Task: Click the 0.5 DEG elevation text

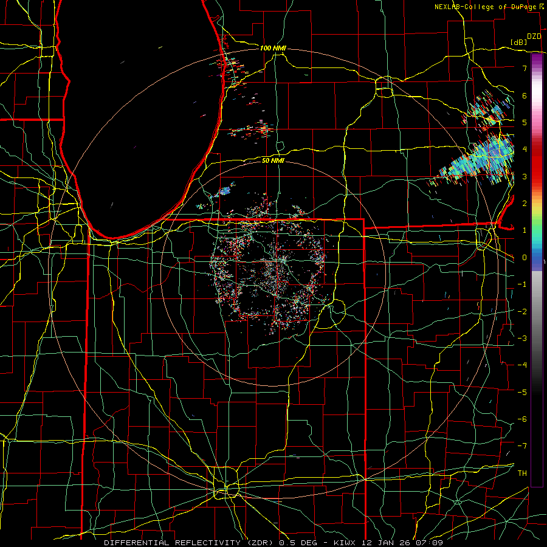Action: 300,543
